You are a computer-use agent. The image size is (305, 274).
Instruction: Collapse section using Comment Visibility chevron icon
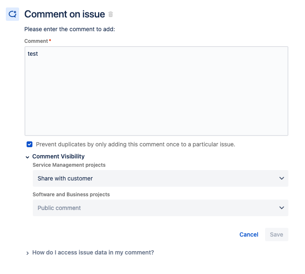27,157
